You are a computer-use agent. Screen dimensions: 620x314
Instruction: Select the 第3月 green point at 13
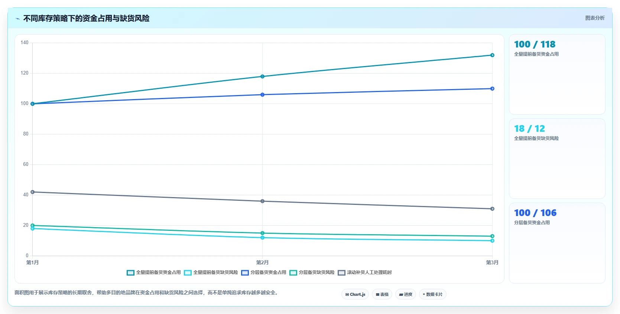pyautogui.click(x=492, y=236)
